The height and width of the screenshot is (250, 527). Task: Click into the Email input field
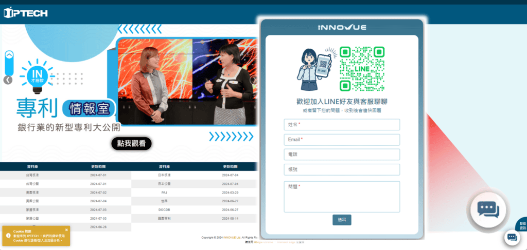click(x=342, y=140)
